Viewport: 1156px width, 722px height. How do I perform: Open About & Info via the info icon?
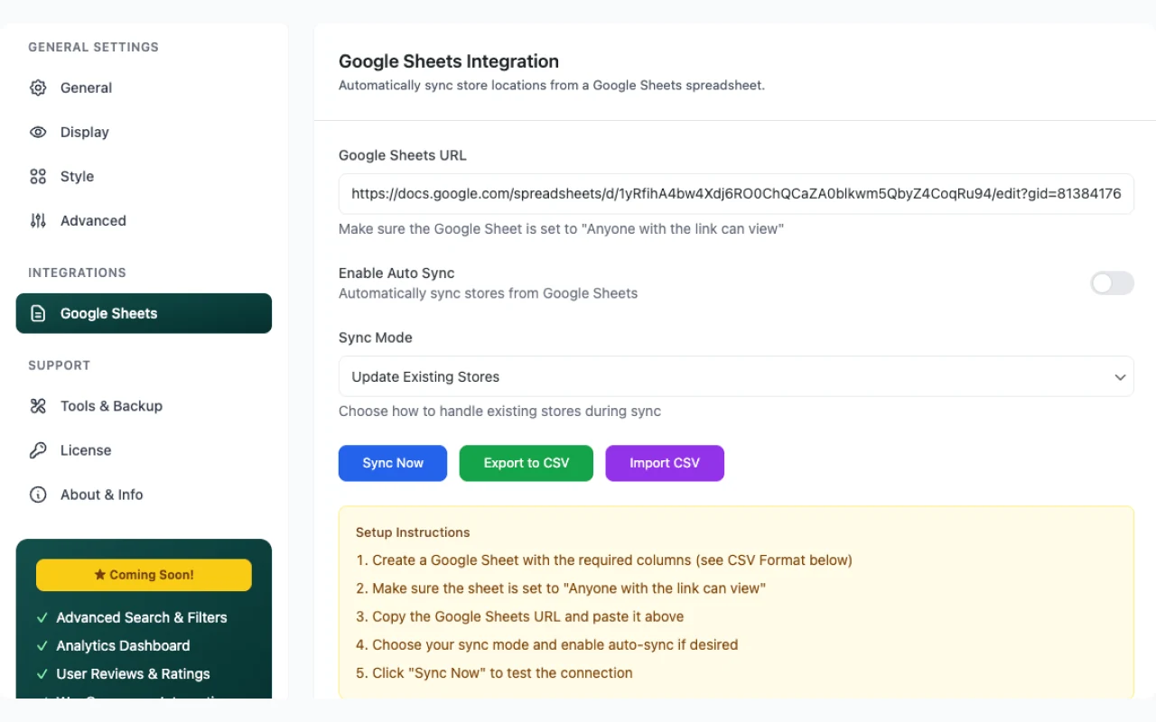(x=38, y=495)
